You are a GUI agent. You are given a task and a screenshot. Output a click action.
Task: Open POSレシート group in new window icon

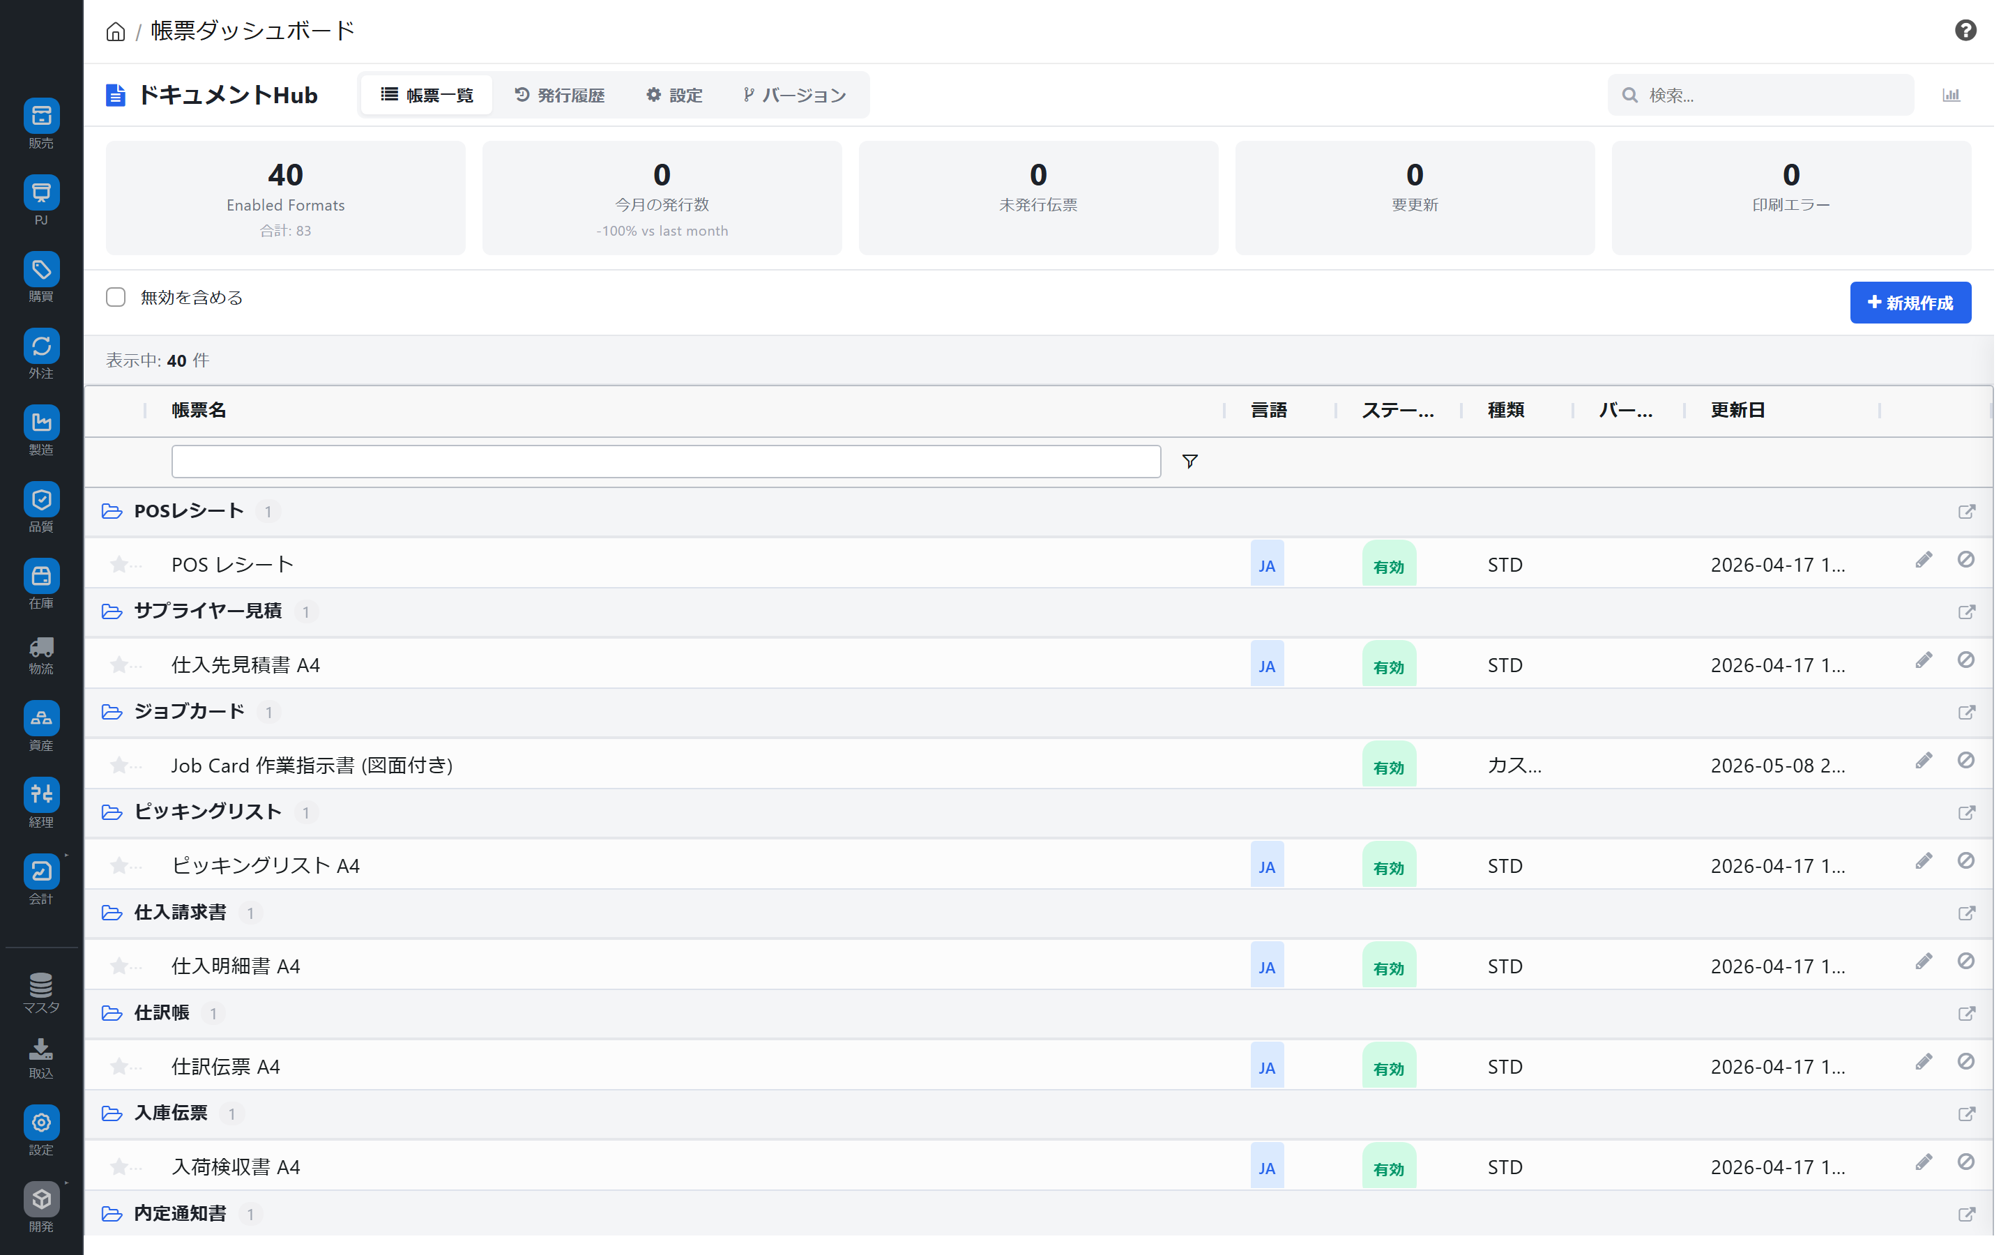[1965, 512]
